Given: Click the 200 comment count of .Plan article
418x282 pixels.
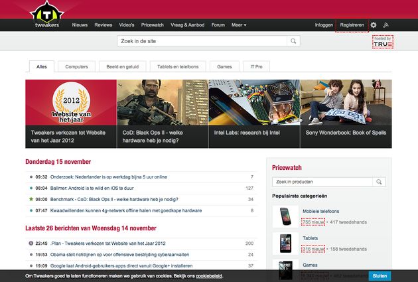Looking at the screenshot, I should pyautogui.click(x=249, y=244).
